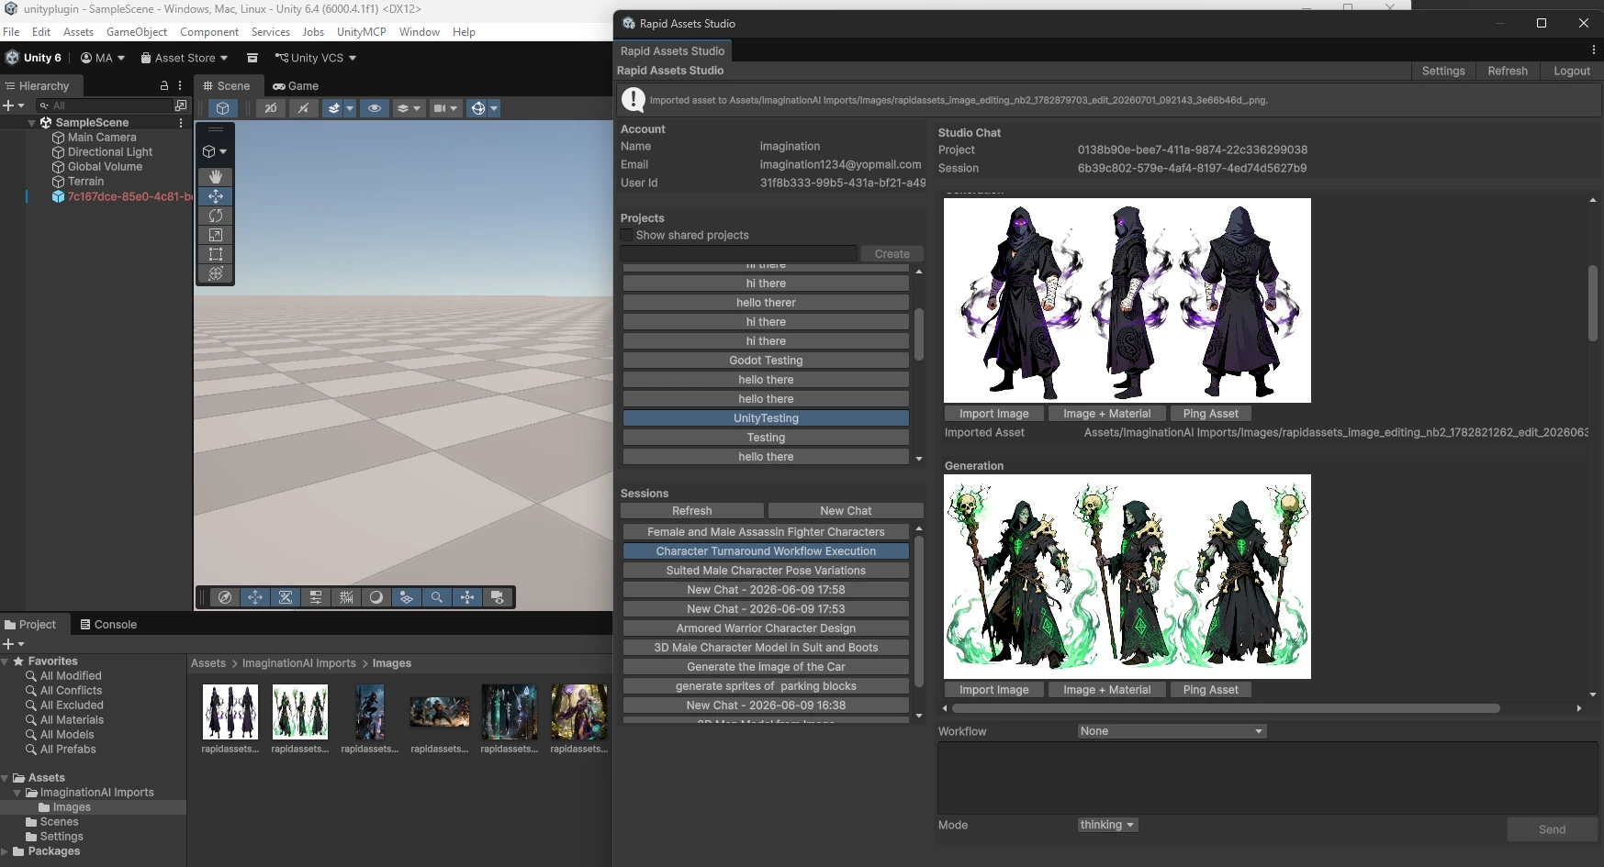Image resolution: width=1604 pixels, height=867 pixels.
Task: Click the grid plane icon in bottom overlay
Action: pyautogui.click(x=407, y=597)
